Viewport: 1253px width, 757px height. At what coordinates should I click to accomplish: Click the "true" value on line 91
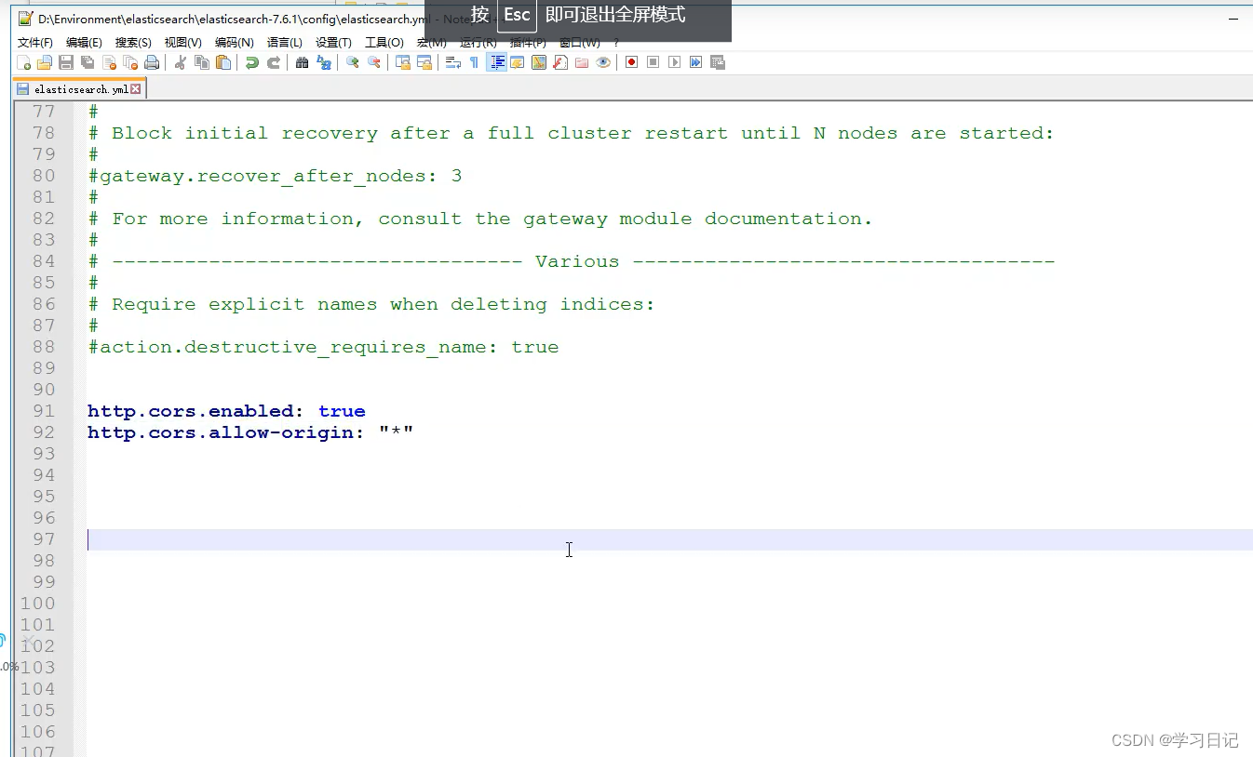coord(342,411)
